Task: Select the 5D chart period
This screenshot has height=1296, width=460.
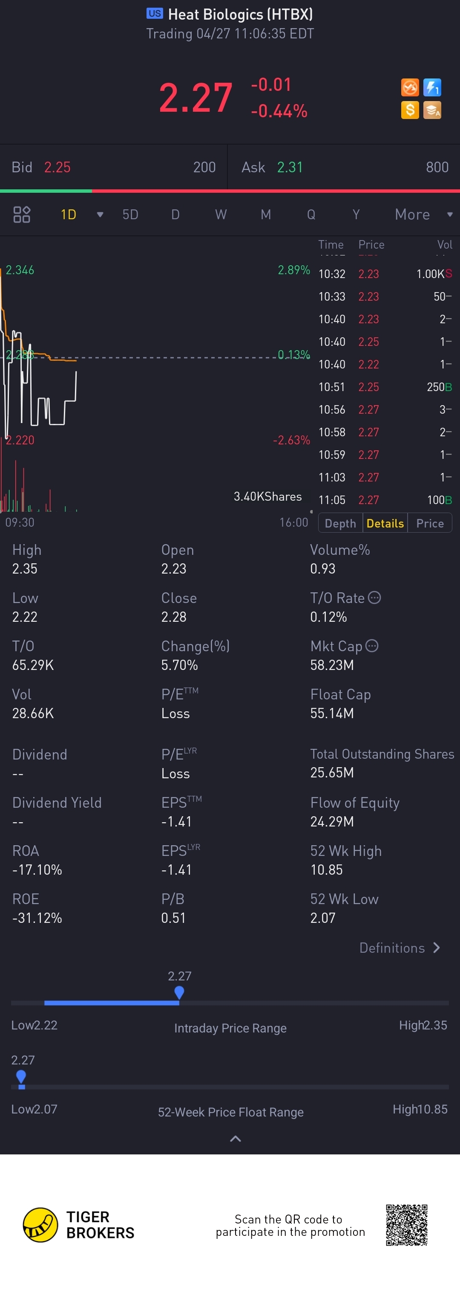Action: (130, 215)
